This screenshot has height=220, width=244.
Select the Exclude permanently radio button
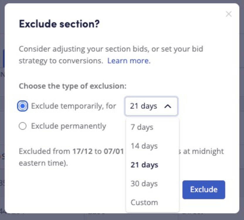(23, 126)
